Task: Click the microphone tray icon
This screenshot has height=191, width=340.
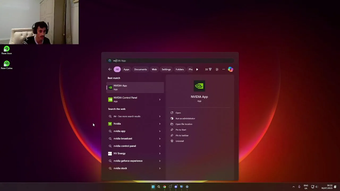Action: tap(299, 187)
